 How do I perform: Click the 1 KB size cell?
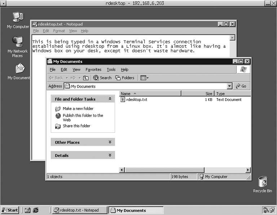(208, 100)
